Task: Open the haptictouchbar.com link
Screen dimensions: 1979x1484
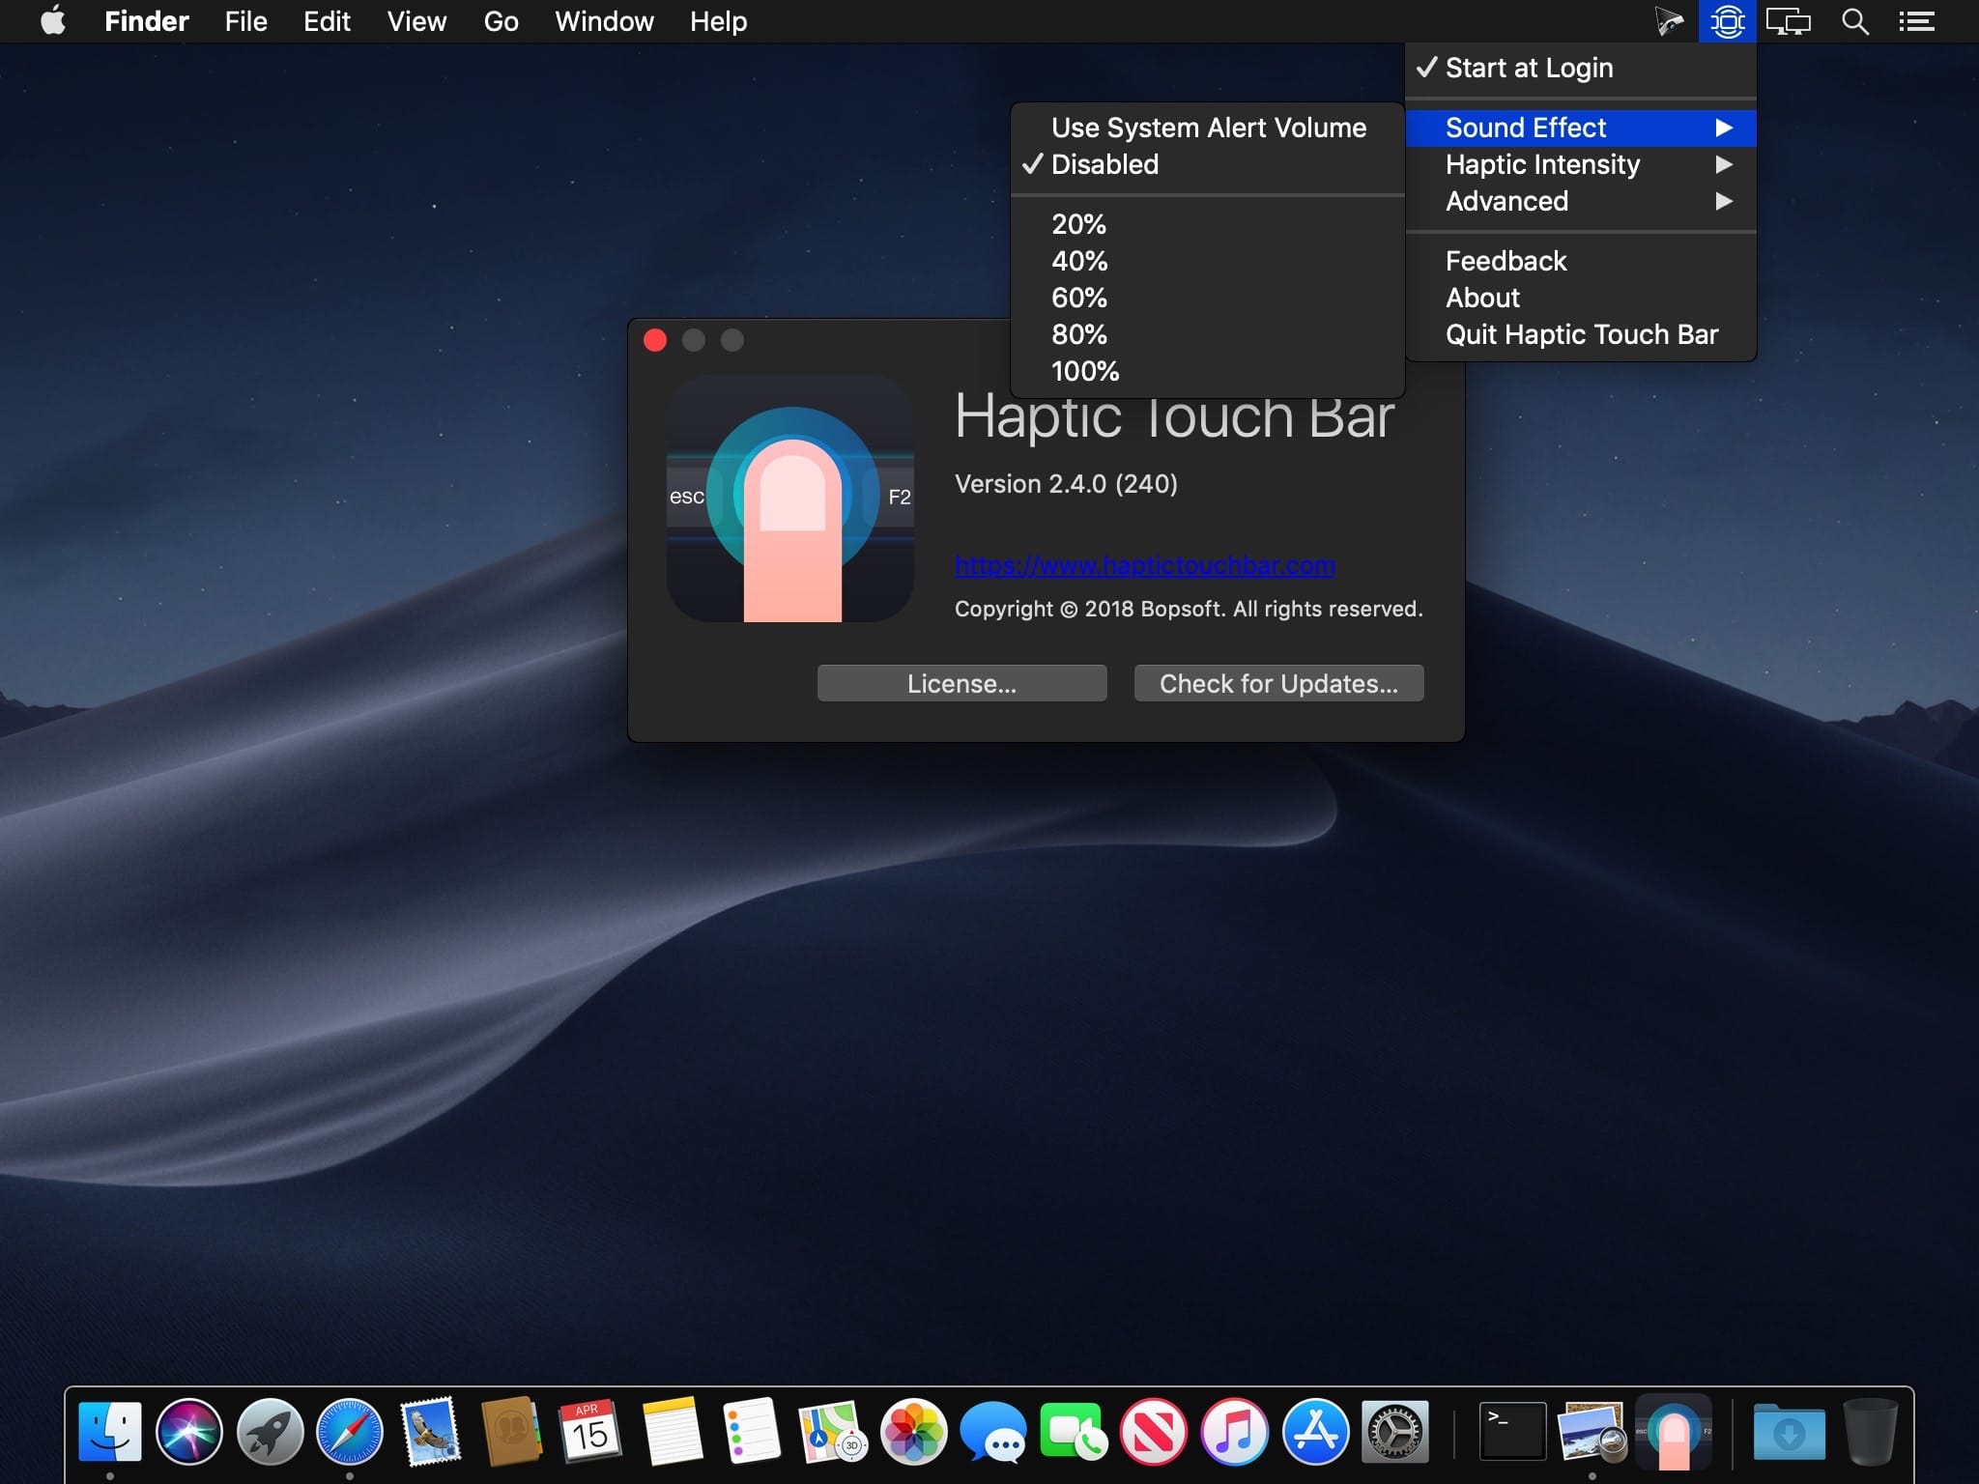Action: 1144,565
